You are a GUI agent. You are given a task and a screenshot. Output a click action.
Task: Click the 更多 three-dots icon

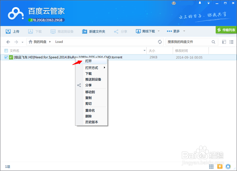coord(169,31)
